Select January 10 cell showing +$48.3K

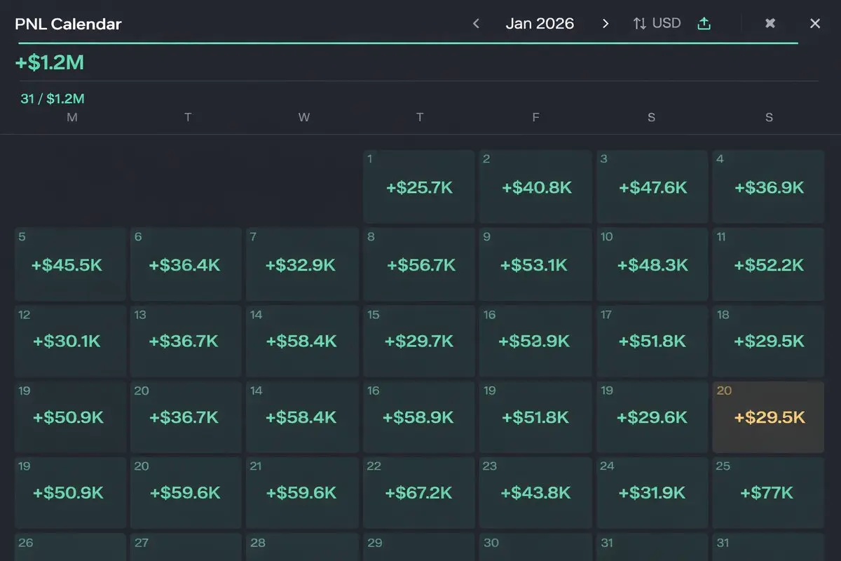tap(652, 264)
